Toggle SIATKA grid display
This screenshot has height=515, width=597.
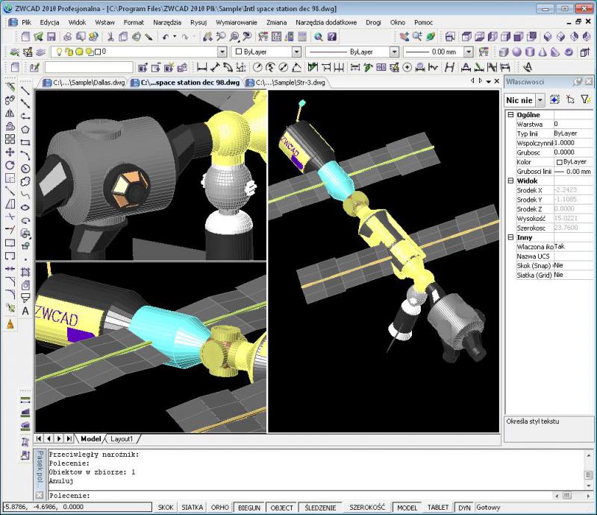tap(193, 508)
